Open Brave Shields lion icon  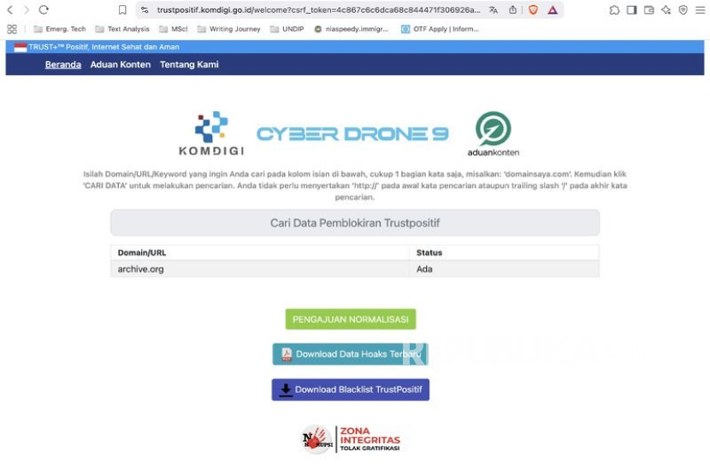534,9
